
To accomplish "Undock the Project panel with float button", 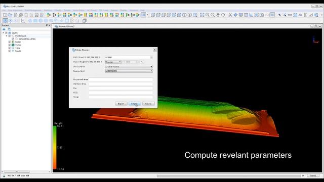I will (47, 25).
